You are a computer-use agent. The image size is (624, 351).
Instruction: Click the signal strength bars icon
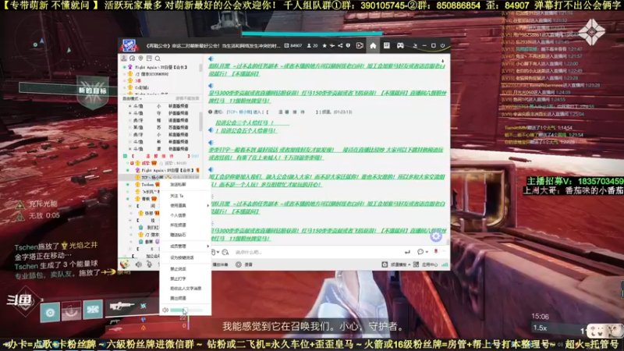tap(445, 264)
